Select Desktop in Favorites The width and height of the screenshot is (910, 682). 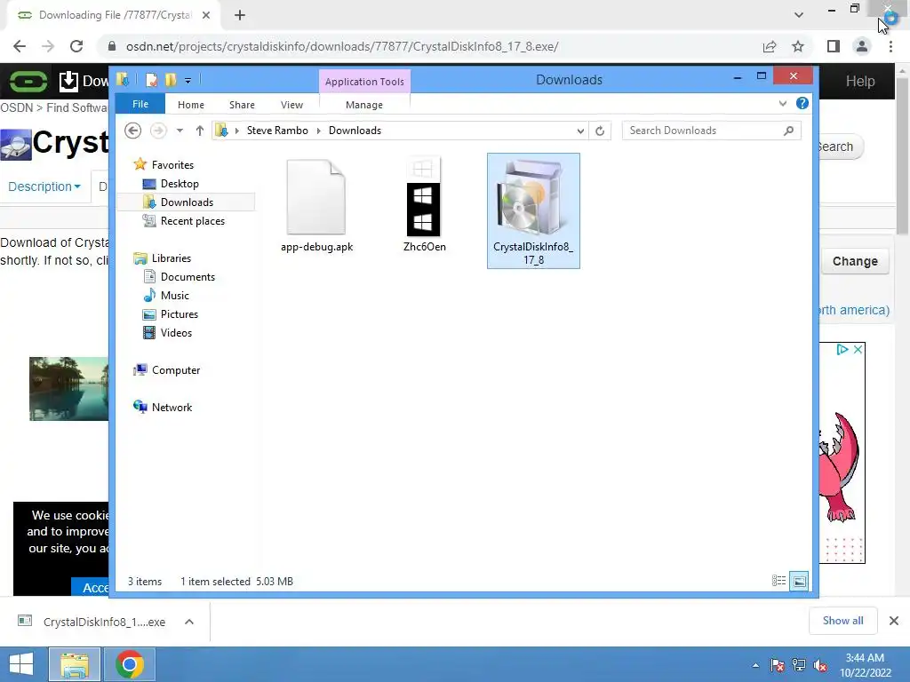(180, 183)
